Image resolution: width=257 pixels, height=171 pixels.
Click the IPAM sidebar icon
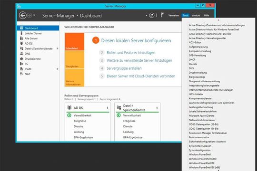(21, 69)
